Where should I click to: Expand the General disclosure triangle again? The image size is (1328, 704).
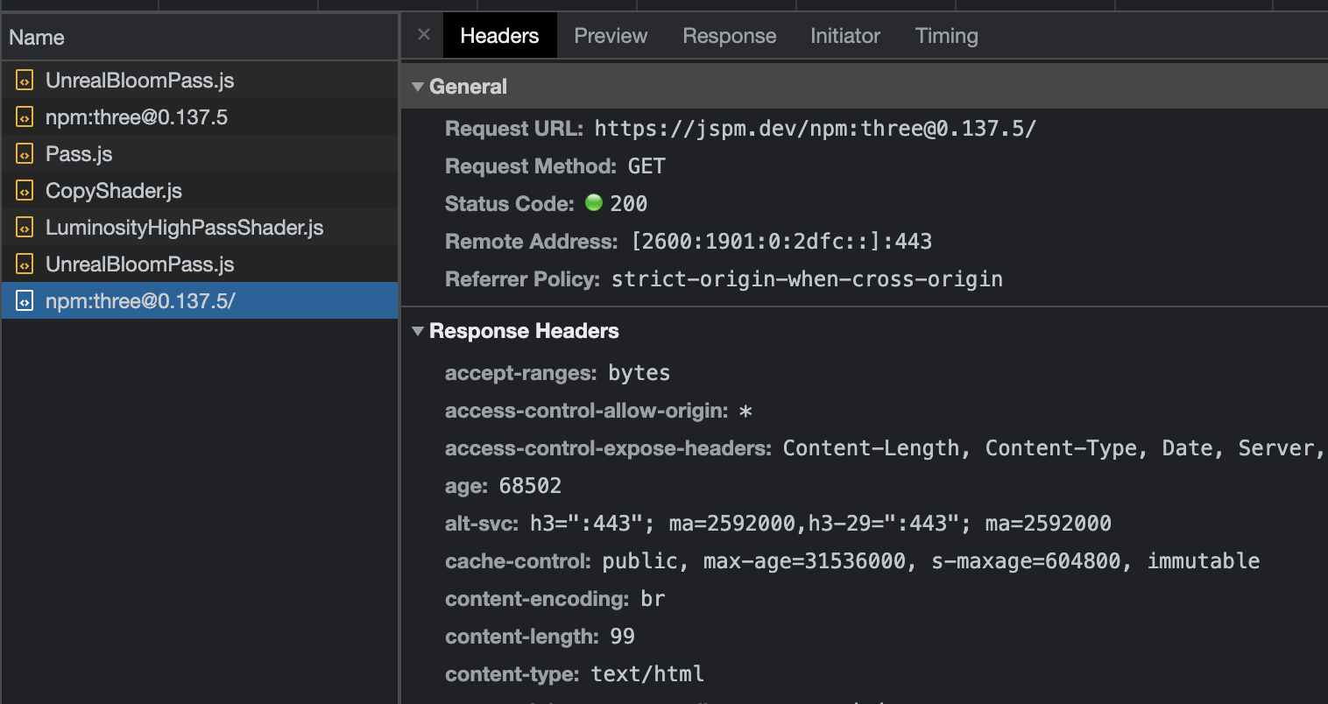coord(418,86)
